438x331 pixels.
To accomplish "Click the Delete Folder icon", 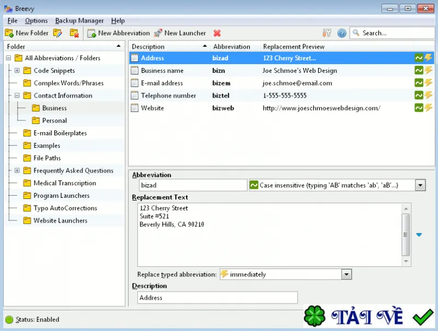I will 74,33.
